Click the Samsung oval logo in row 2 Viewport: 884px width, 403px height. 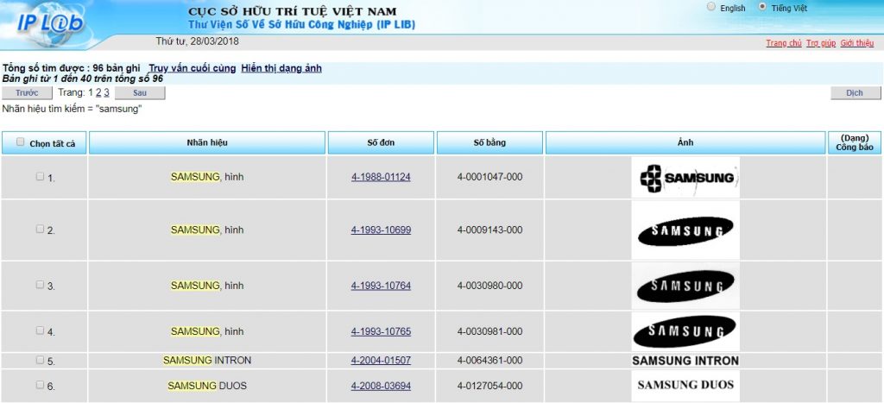coord(685,230)
